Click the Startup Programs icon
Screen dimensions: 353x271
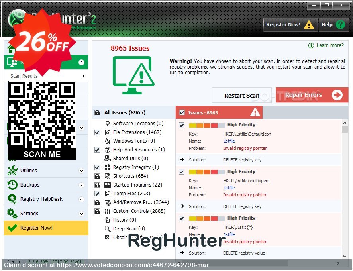[108, 185]
